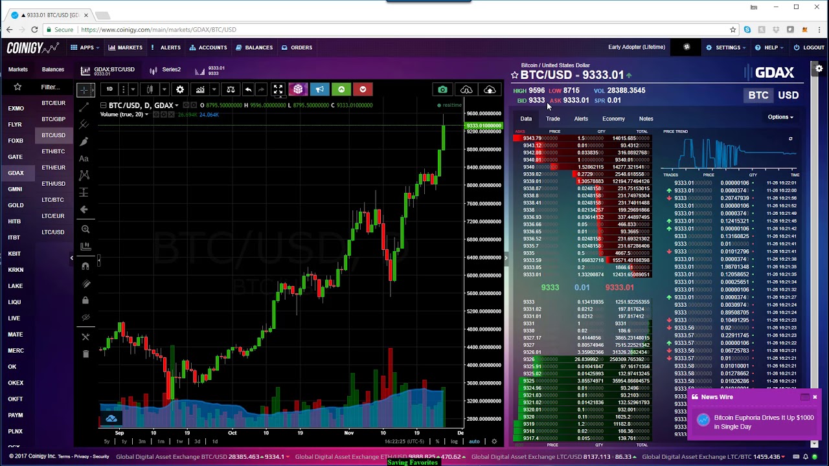Image resolution: width=829 pixels, height=466 pixels.
Task: Open the MARKETS menu
Action: click(x=126, y=47)
